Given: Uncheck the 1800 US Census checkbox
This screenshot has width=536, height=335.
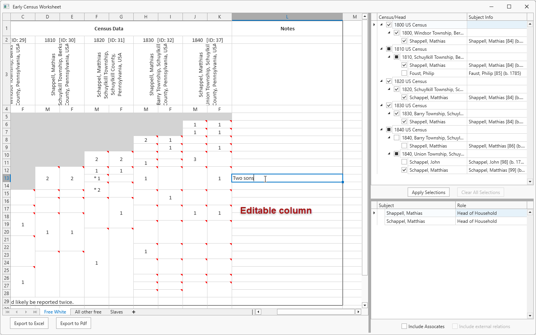Looking at the screenshot, I should [389, 25].
